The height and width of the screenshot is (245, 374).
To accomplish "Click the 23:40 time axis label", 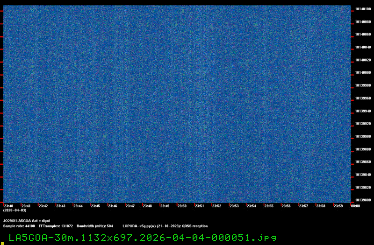I will pyautogui.click(x=8, y=206).
